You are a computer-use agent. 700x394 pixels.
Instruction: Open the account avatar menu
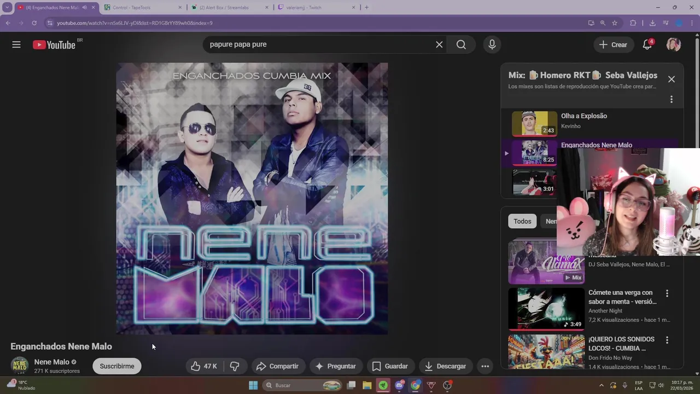coord(674,45)
